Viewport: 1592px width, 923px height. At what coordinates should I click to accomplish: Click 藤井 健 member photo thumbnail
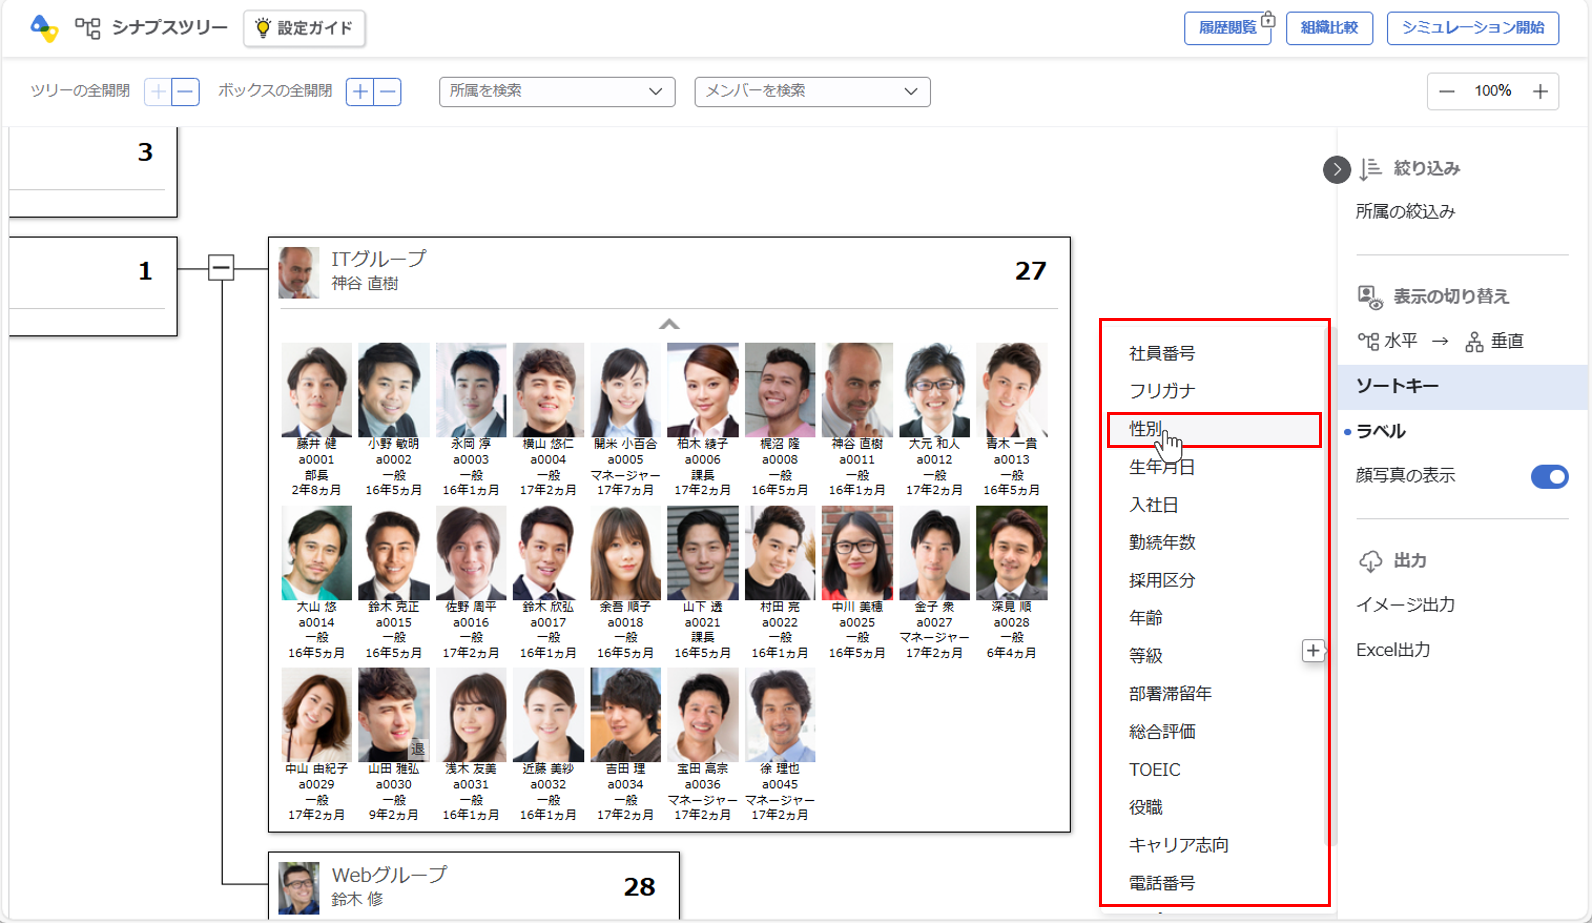coord(317,390)
